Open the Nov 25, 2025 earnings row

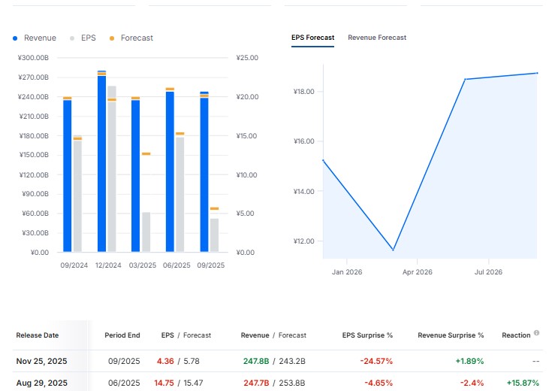coord(42,361)
